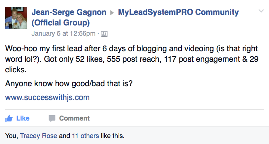Click the 'Anyone know how good/bad' line
Viewport: 269px width, 144px height.
coord(69,84)
